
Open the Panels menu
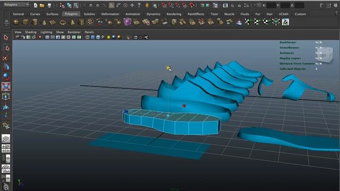pyautogui.click(x=89, y=32)
